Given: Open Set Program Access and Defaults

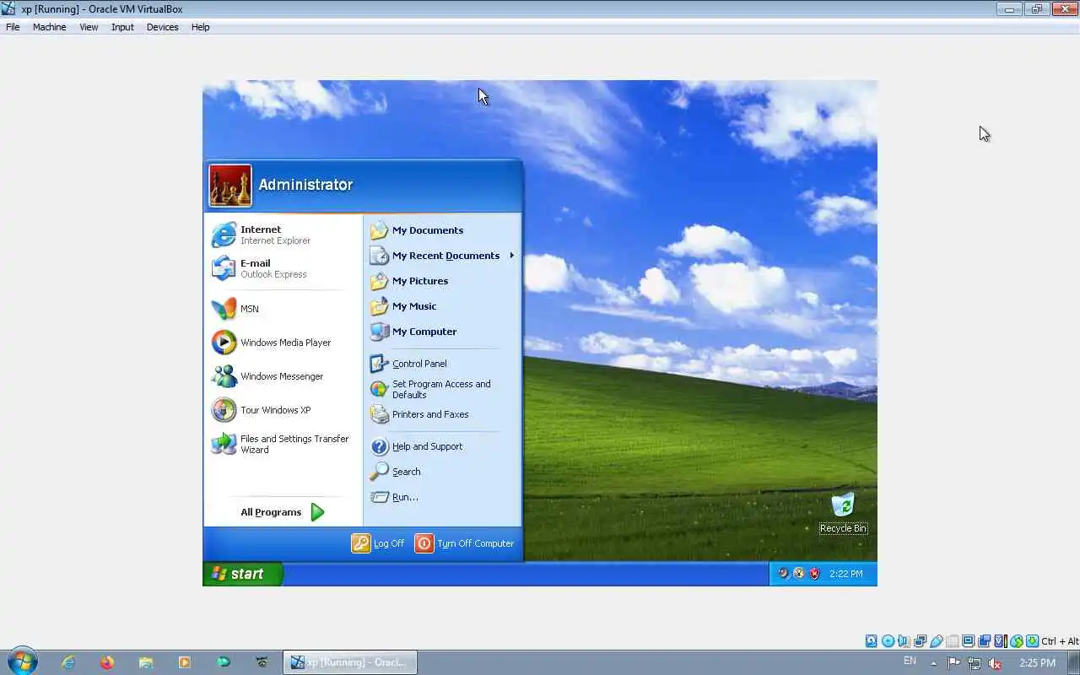Looking at the screenshot, I should click(442, 389).
